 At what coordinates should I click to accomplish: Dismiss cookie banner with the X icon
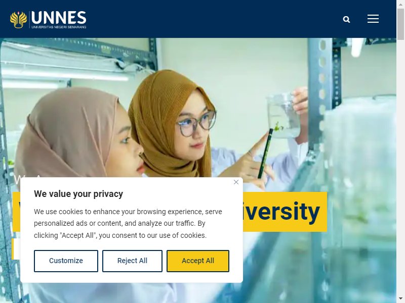tap(236, 182)
